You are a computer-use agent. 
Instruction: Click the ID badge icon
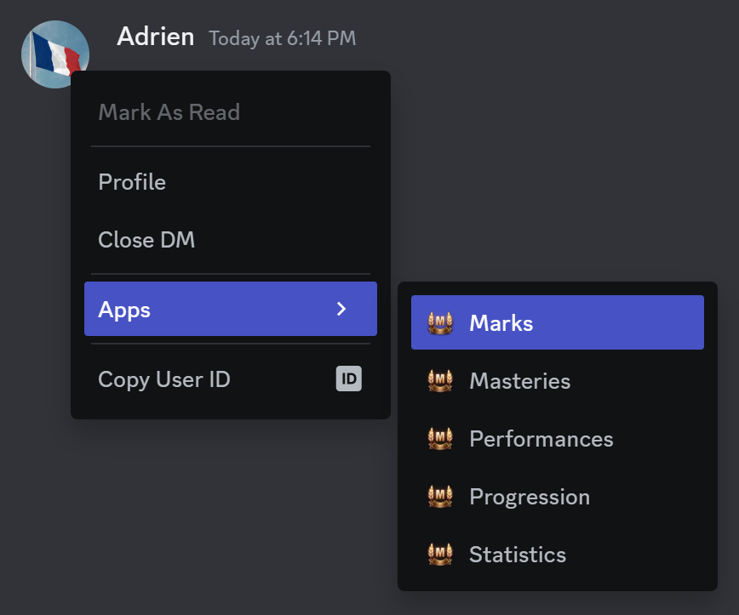pyautogui.click(x=349, y=379)
